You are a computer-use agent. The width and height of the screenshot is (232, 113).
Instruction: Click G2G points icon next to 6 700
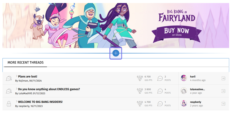(x=140, y=78)
